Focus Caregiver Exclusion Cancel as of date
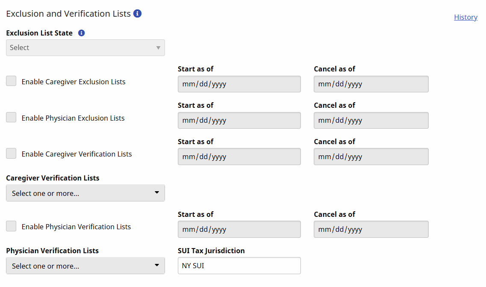Viewport: 486px width, 287px height. [371, 84]
